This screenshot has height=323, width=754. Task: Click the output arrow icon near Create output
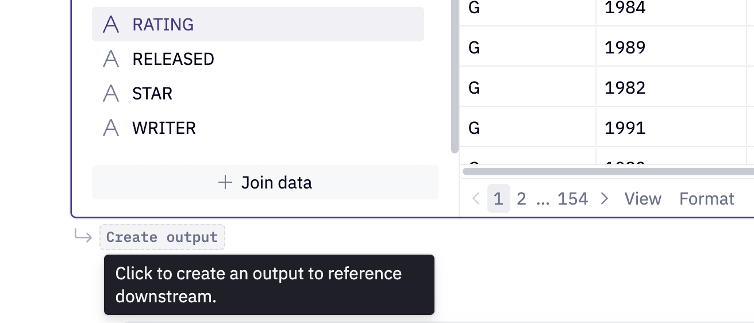(x=83, y=236)
